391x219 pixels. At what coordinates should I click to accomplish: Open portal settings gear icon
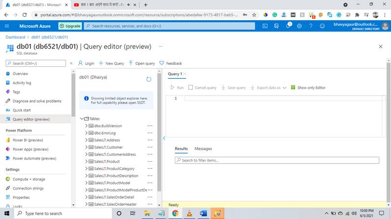(299, 26)
